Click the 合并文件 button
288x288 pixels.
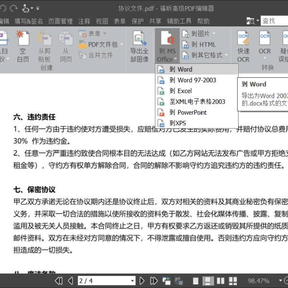tap(96, 55)
